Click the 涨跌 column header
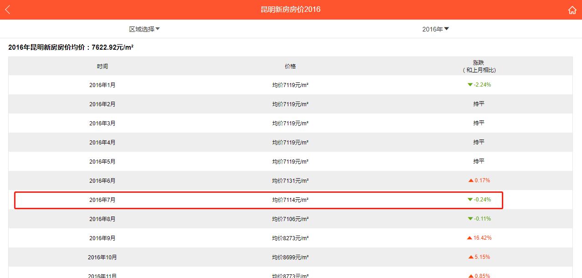The image size is (582, 278). 479,67
